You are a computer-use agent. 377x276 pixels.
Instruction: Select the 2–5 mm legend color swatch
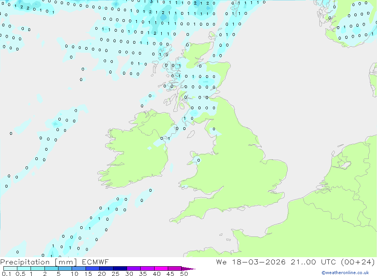[51, 268]
